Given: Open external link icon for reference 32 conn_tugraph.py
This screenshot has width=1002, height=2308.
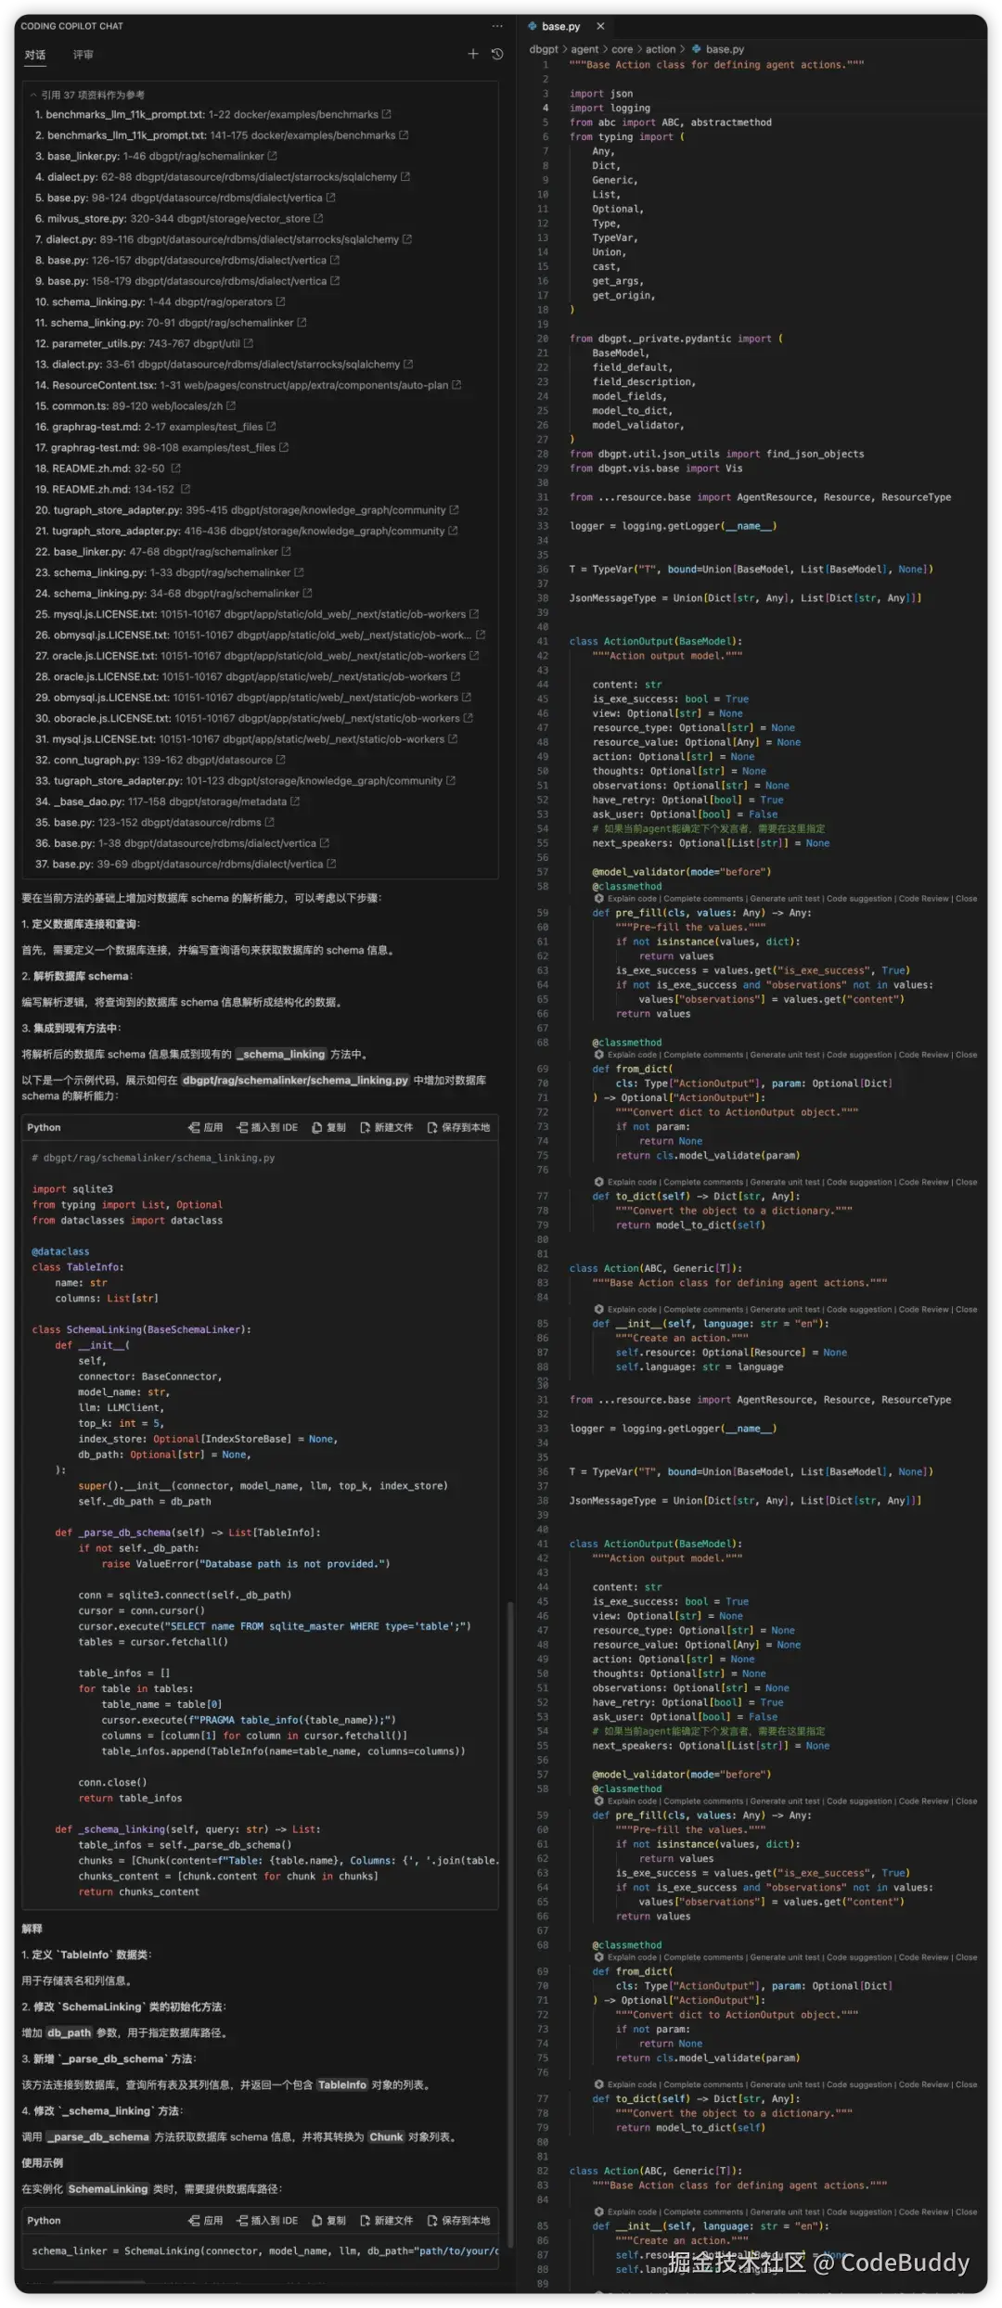Looking at the screenshot, I should coord(281,761).
